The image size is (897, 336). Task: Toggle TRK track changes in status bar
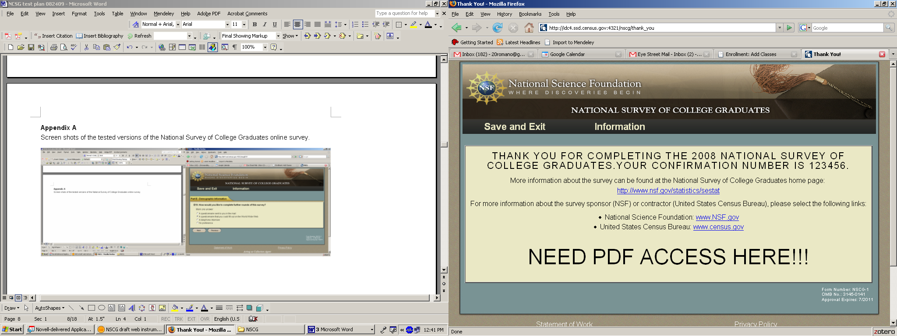tap(179, 319)
